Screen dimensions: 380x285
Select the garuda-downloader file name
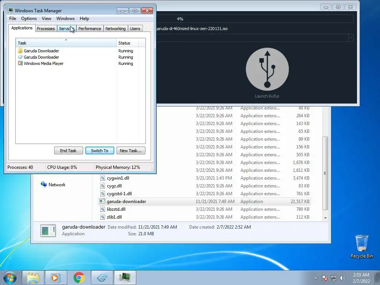(x=126, y=202)
